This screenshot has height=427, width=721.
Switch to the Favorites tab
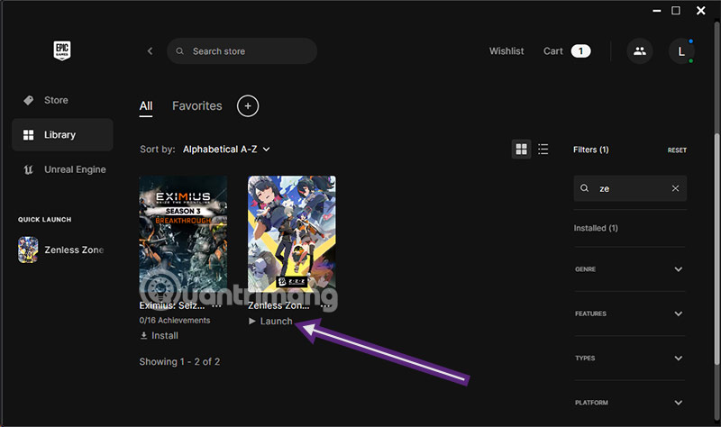tap(196, 106)
